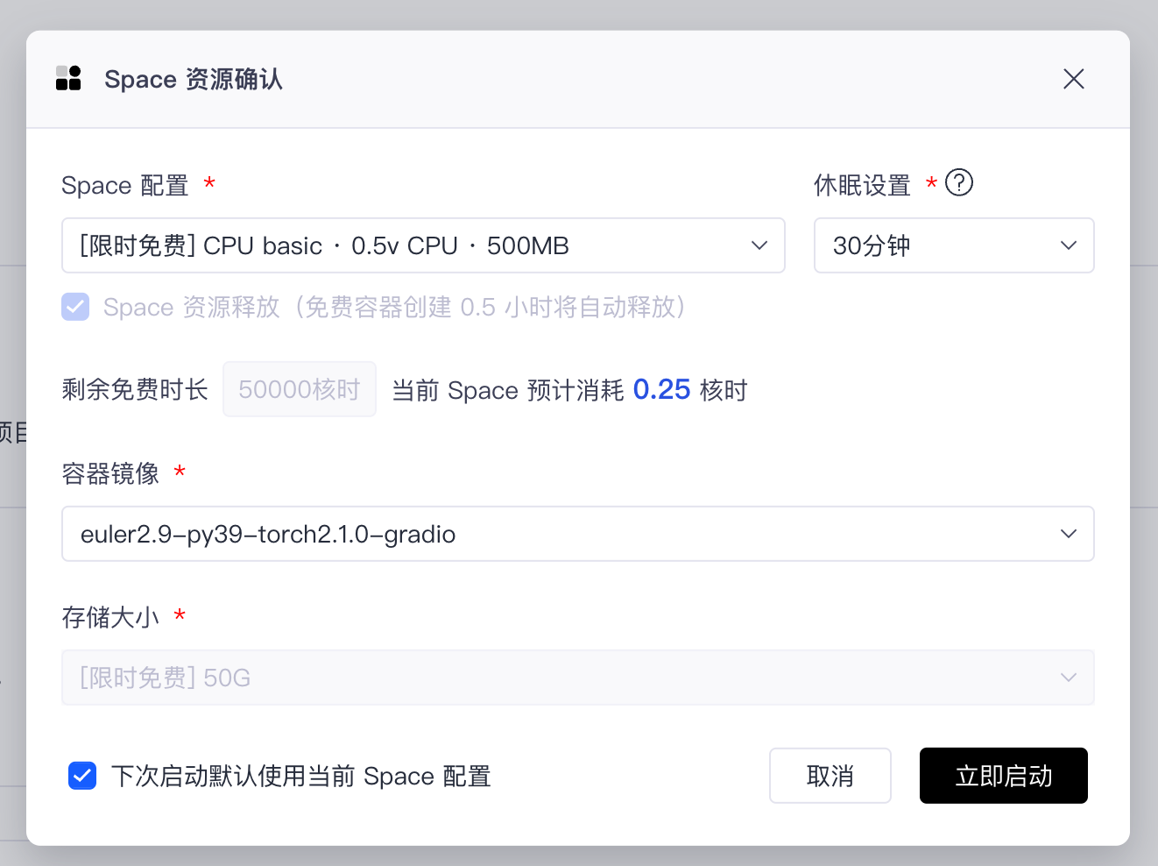Click the blue 0.25 estimated consumption value
Image resolution: width=1158 pixels, height=866 pixels.
[x=661, y=389]
